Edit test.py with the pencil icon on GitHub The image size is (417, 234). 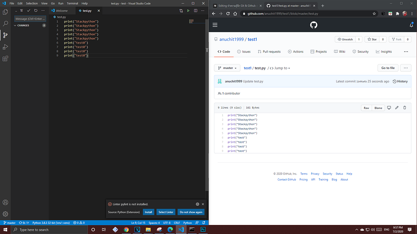[397, 108]
